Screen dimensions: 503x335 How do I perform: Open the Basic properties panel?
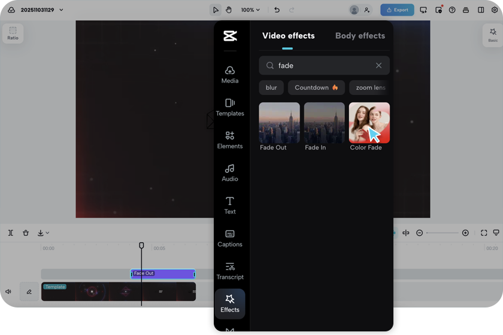pos(493,35)
